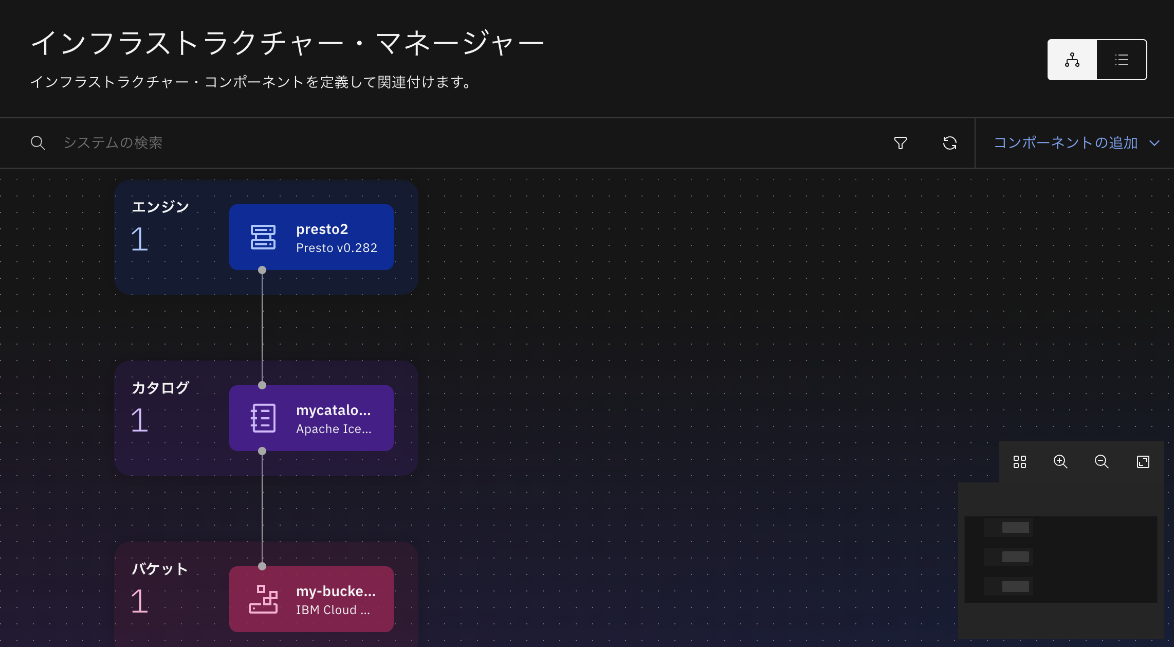
Task: Click the auto-arrange grid layout icon
Action: click(x=1019, y=462)
